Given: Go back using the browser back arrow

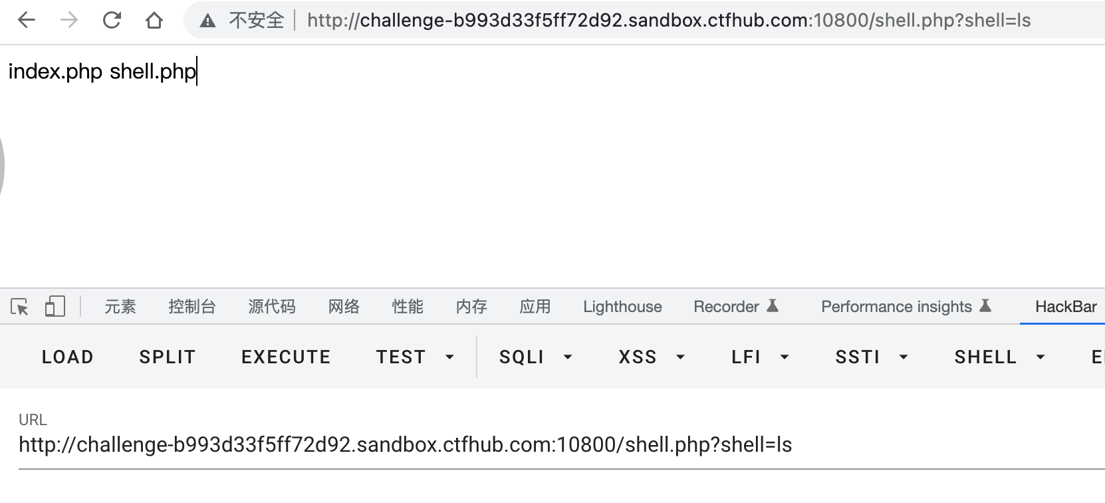Looking at the screenshot, I should [x=27, y=21].
